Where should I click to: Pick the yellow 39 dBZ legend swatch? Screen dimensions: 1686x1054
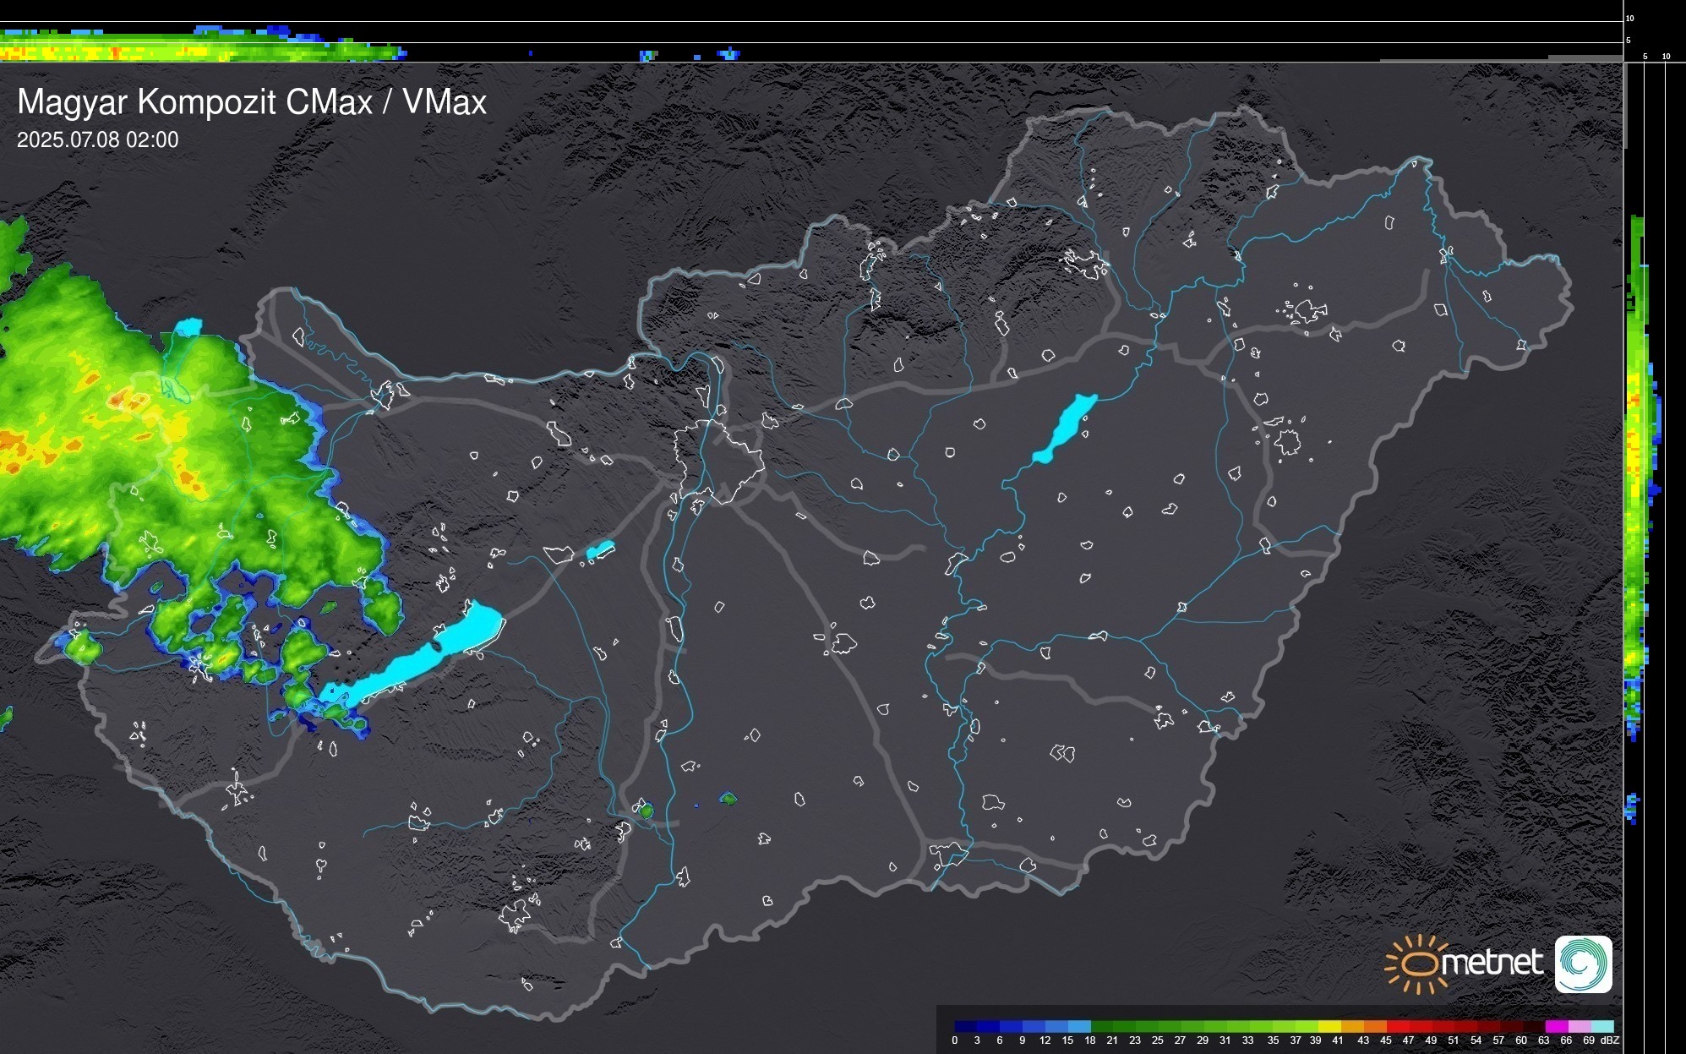1329,1026
